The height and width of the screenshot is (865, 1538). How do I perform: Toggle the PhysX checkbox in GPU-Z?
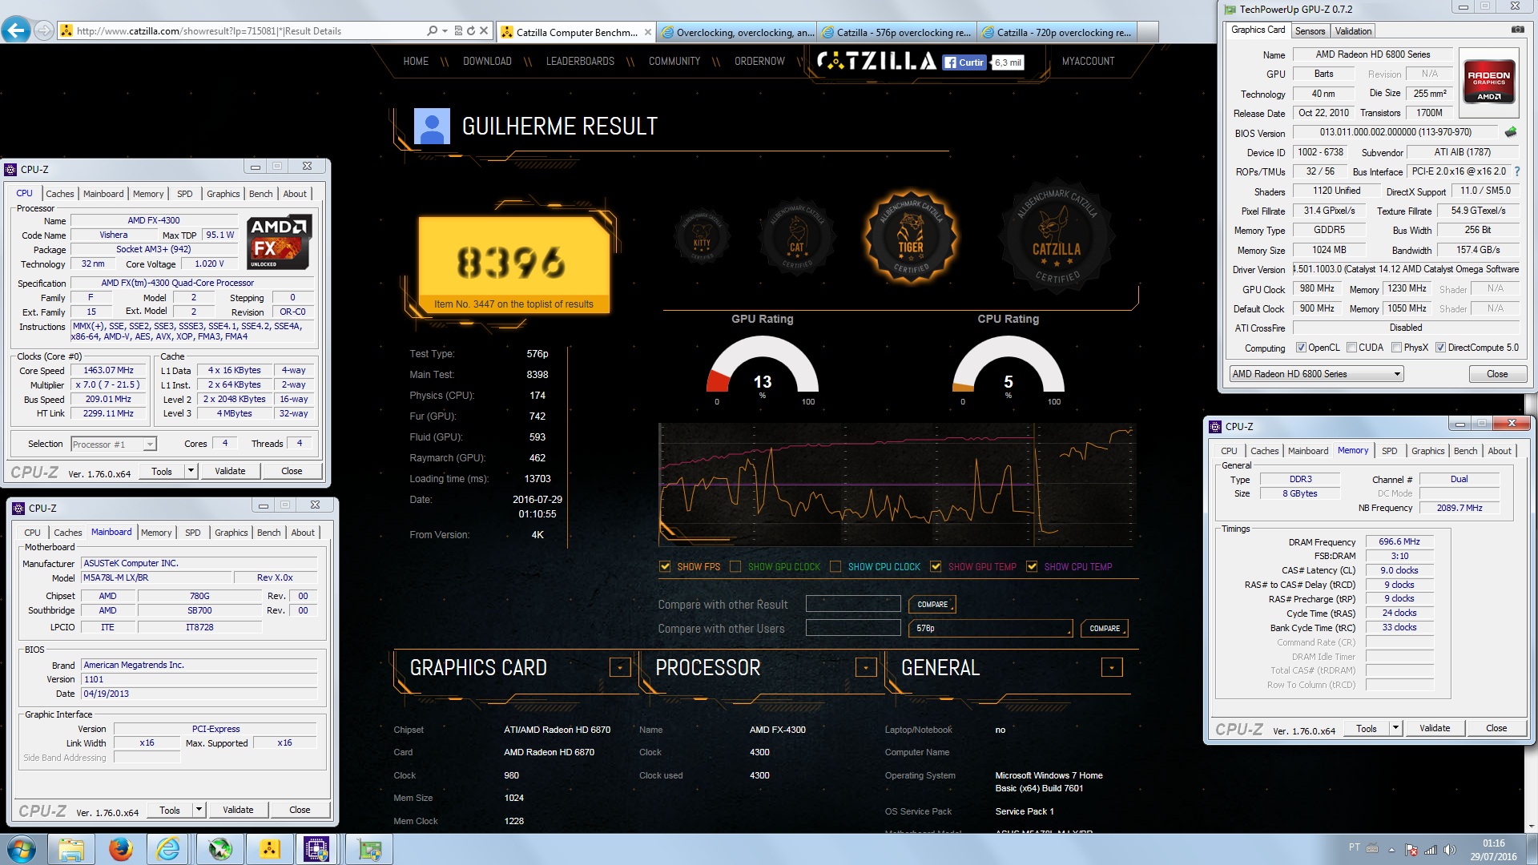tap(1397, 348)
